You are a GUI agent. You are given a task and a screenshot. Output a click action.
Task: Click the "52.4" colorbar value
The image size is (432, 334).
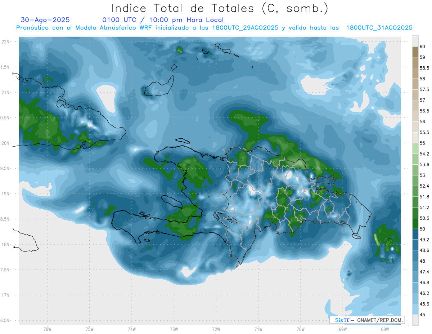(x=424, y=186)
